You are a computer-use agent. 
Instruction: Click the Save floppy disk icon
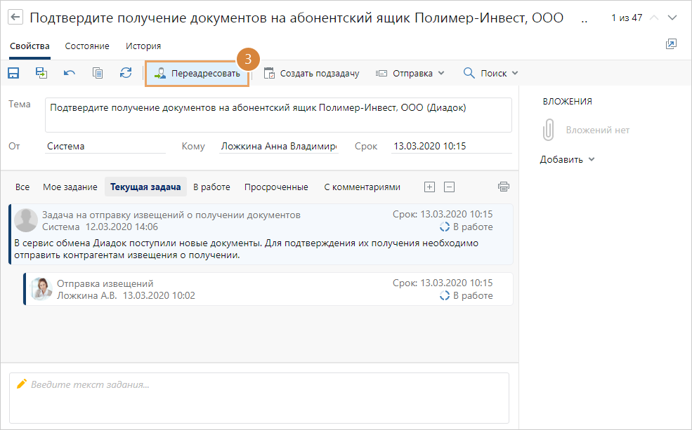pyautogui.click(x=13, y=73)
